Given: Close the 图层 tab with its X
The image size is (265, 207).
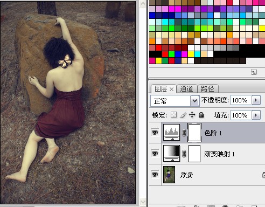Looking at the screenshot, I should click(x=172, y=89).
